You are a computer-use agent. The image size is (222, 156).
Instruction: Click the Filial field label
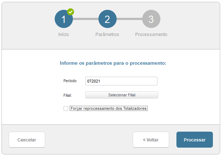pyautogui.click(x=67, y=95)
